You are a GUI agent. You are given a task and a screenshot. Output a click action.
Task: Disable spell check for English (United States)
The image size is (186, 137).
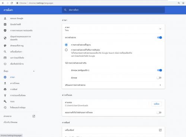(x=160, y=70)
